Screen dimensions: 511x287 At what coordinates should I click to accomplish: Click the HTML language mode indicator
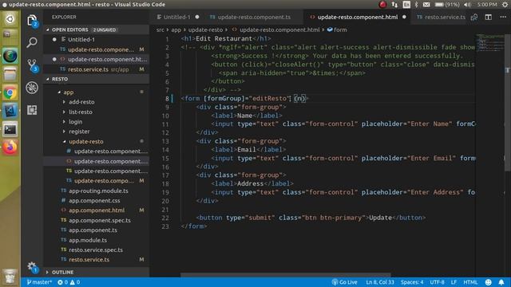[x=470, y=282]
